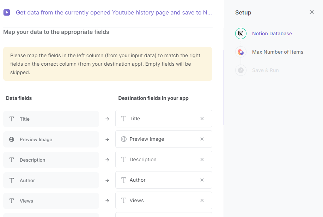
Task: Click the text icon in Title destination field
Action: 124,119
